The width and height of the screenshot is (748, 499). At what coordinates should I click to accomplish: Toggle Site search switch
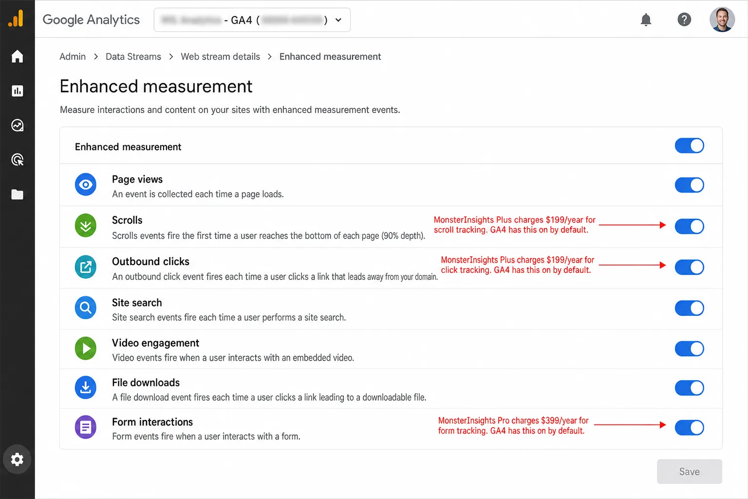[x=689, y=308]
